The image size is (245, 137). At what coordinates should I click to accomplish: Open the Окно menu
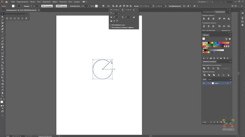pyautogui.click(x=70, y=2)
